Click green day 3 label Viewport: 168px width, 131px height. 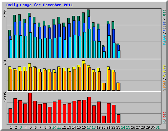click(x=21, y=127)
